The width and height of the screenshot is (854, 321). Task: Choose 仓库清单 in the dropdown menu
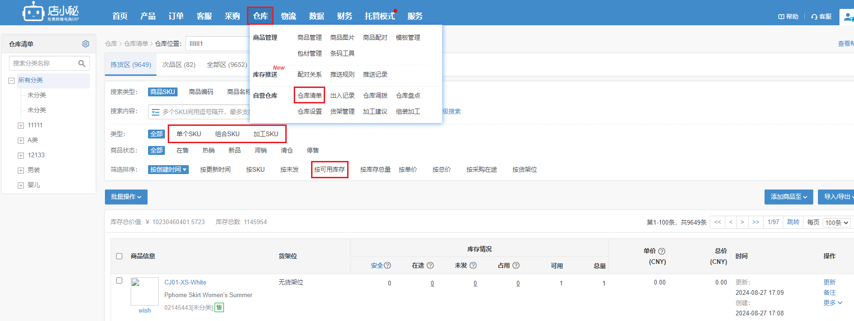pyautogui.click(x=309, y=95)
